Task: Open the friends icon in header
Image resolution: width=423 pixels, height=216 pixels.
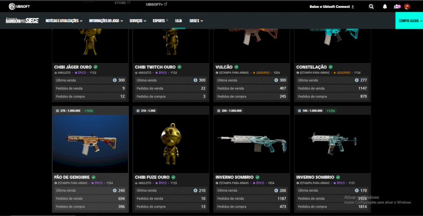Action: (x=397, y=6)
